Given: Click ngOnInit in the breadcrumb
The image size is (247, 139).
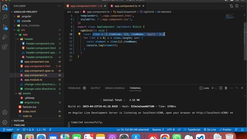Looking at the screenshot, I should (x=147, y=12).
